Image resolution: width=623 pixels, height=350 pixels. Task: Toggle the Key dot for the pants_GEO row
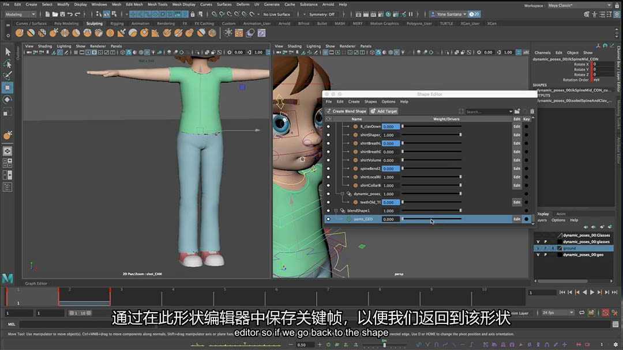click(526, 219)
